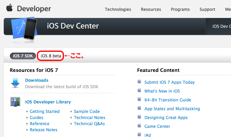Viewport: 231px width, 137px height.
Task: Open the Sample Code link
Action: [x=87, y=112]
